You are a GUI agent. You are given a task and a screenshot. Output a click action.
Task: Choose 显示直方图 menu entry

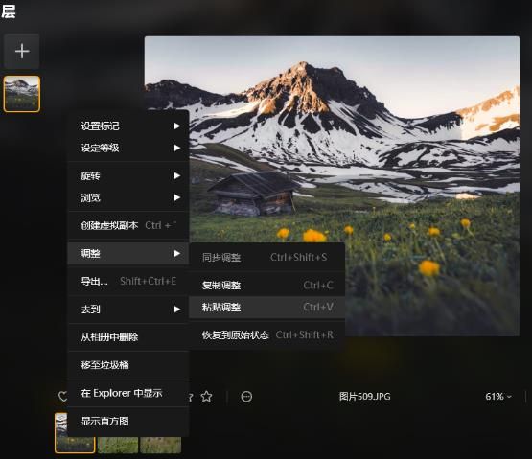128,421
